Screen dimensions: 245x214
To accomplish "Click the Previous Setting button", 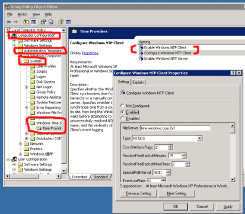I will pyautogui.click(x=138, y=193).
